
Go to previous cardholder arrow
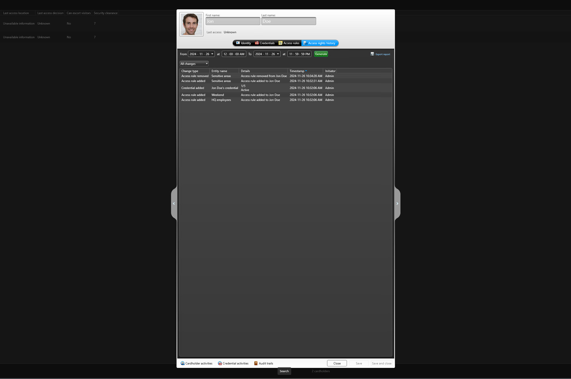(x=174, y=204)
